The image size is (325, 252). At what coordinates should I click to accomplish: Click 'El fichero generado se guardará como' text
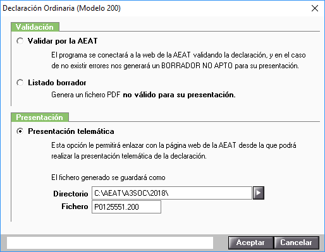[108, 177]
